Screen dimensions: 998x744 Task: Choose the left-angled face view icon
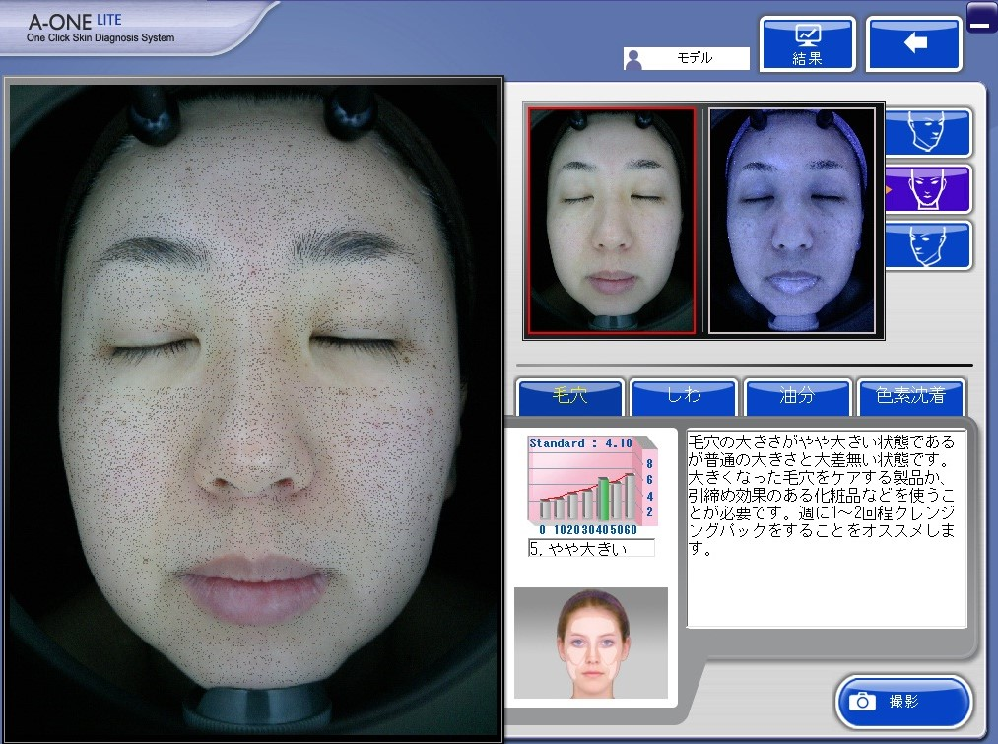tap(928, 245)
